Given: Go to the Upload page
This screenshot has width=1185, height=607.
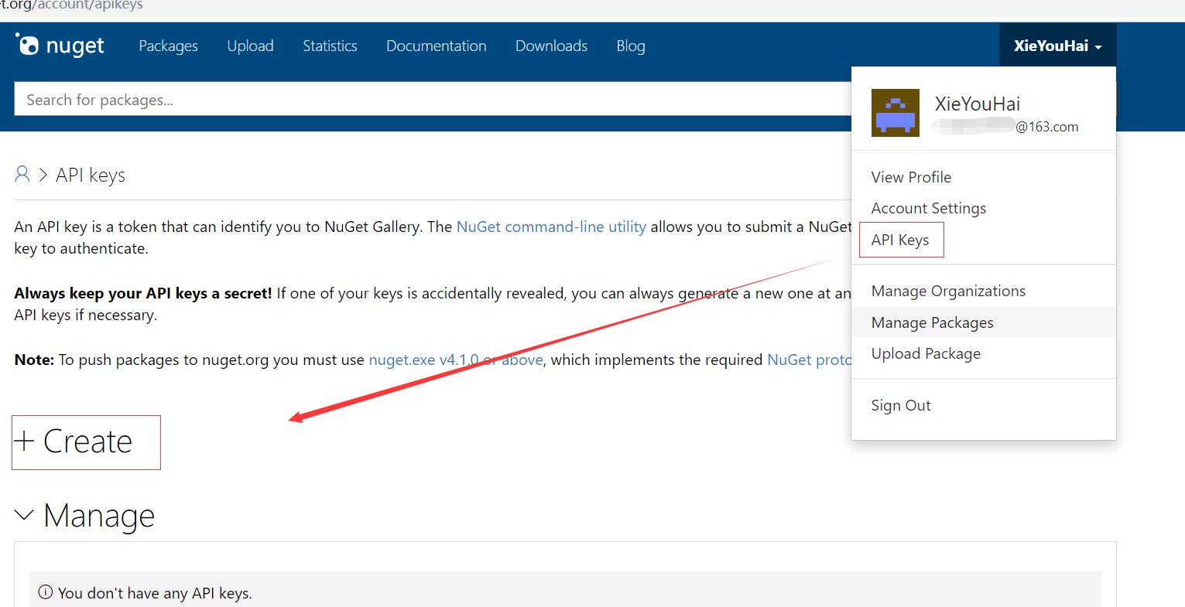Looking at the screenshot, I should [x=250, y=46].
